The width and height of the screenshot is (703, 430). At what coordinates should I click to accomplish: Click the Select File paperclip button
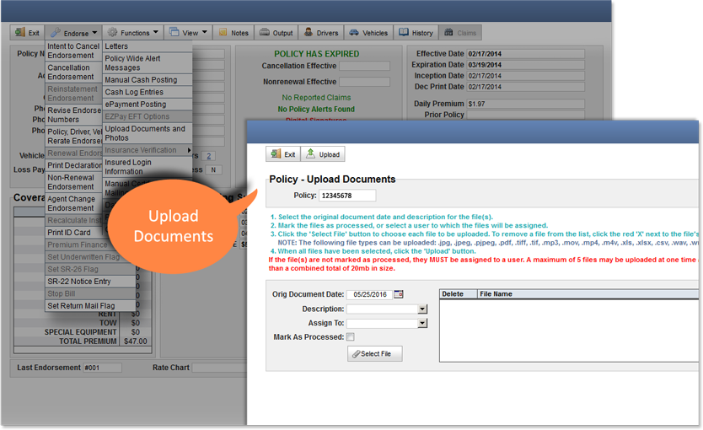coord(375,354)
